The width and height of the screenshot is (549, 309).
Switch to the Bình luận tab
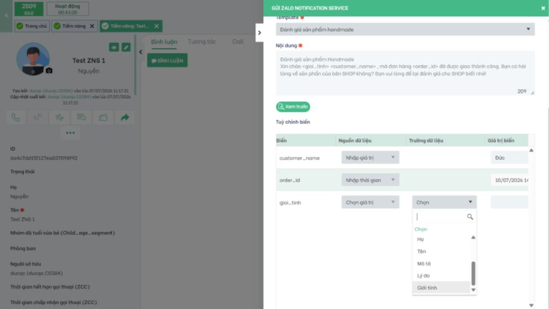coord(164,42)
